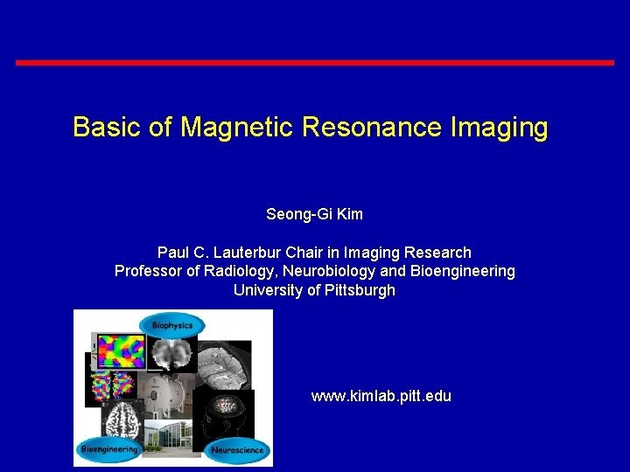The height and width of the screenshot is (472, 630).
Task: Select the head profile brain activation image
Action: (x=223, y=420)
